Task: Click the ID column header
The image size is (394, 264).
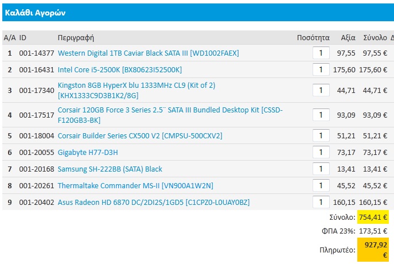Action: (22, 38)
